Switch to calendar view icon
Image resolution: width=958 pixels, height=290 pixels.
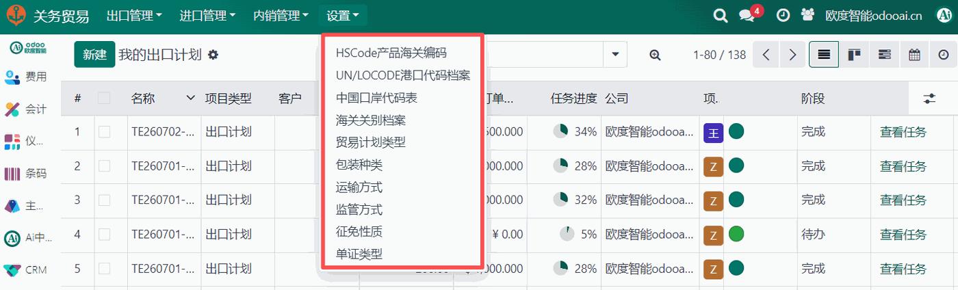(914, 55)
